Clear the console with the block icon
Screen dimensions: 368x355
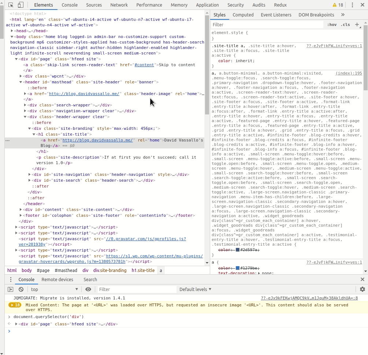(21, 289)
